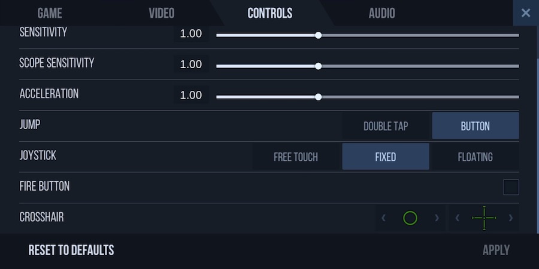Show previous cross crosshair style arrow
The image size is (539, 269).
click(x=458, y=218)
